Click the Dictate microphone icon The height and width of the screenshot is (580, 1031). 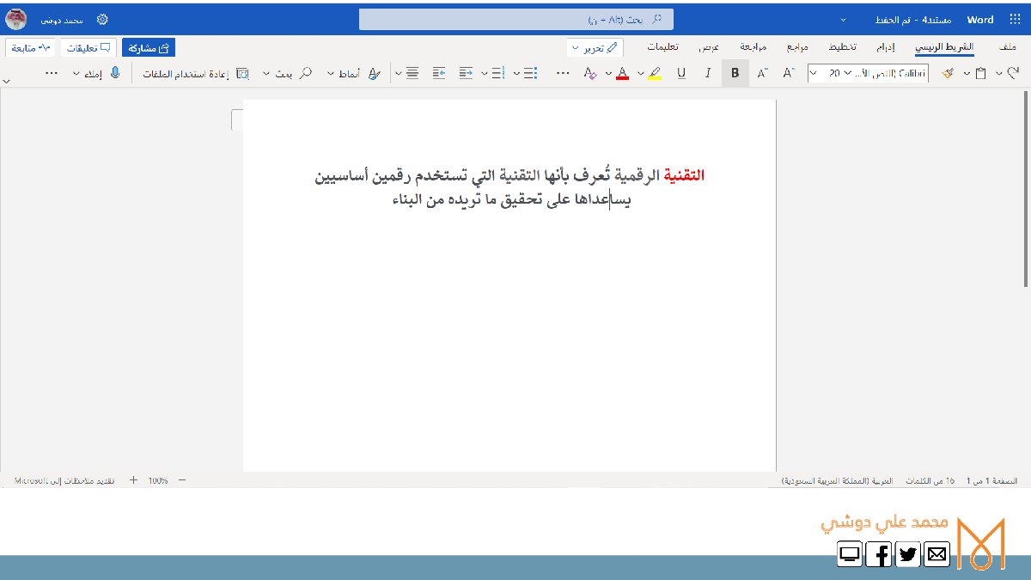115,74
